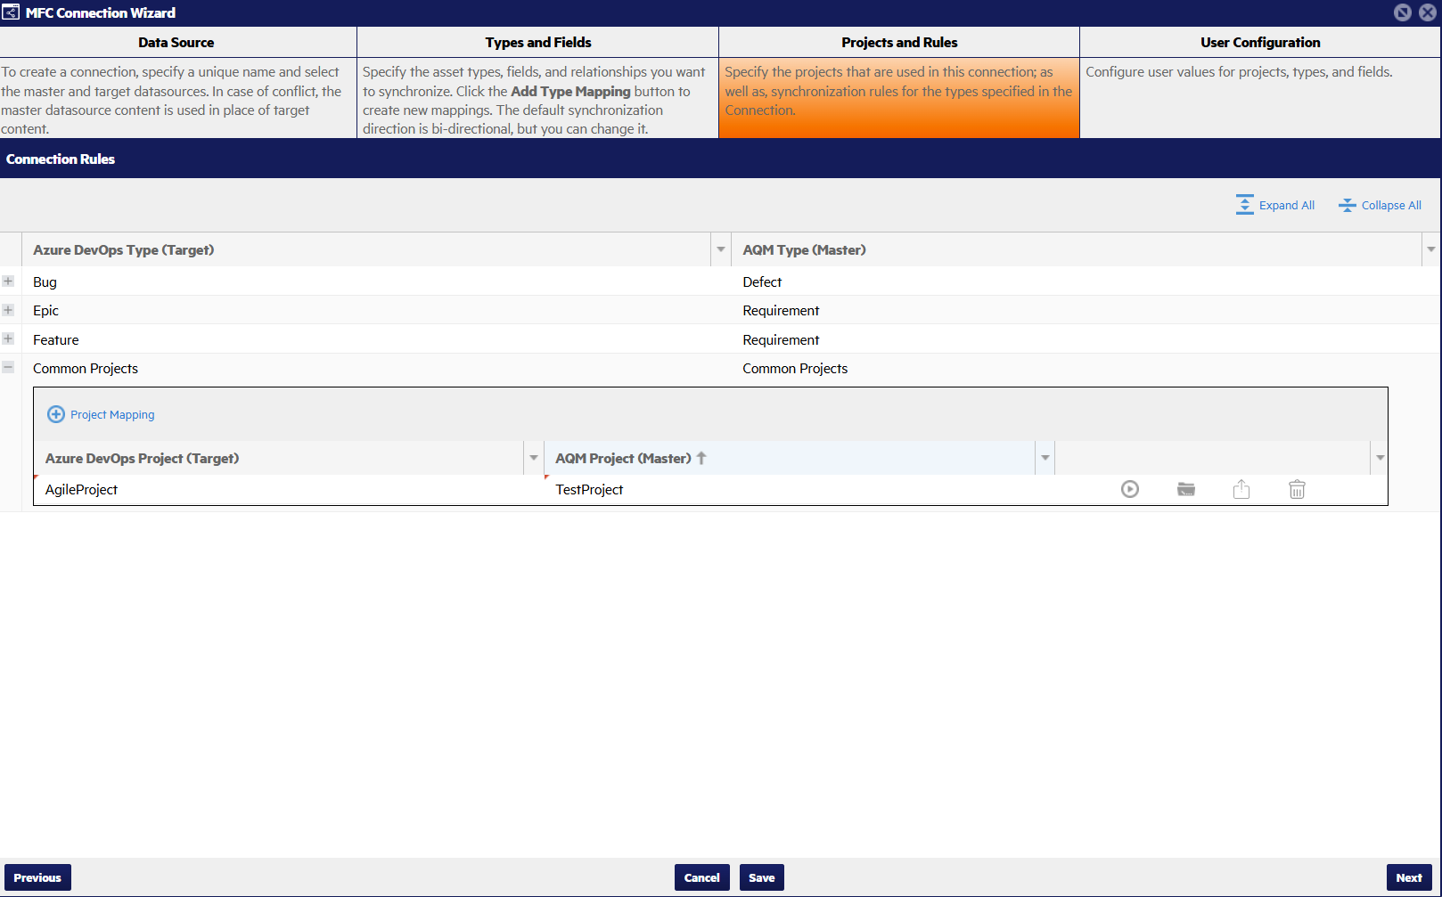Add a new Project Mapping
This screenshot has width=1442, height=897.
(x=100, y=414)
